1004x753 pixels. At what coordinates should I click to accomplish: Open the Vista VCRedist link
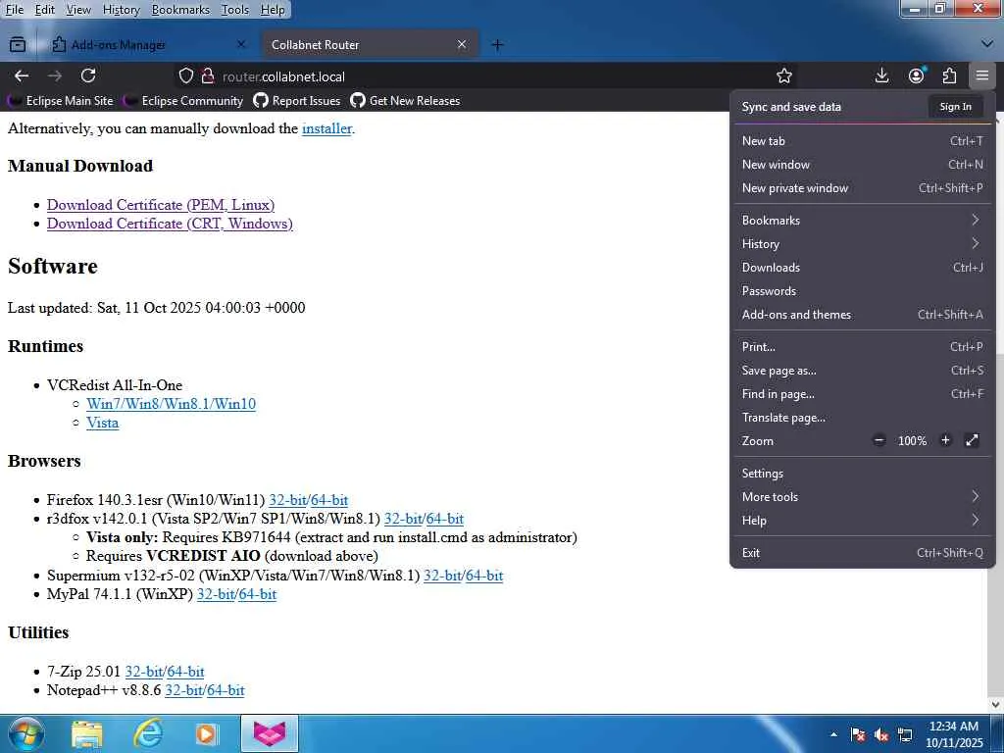pyautogui.click(x=102, y=424)
